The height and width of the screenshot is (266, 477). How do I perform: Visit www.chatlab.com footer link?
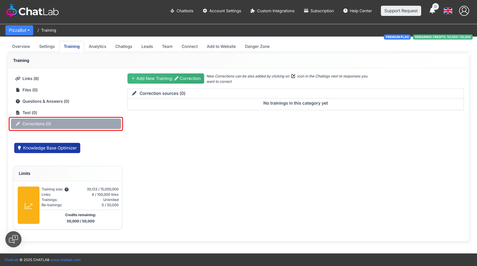(x=65, y=260)
